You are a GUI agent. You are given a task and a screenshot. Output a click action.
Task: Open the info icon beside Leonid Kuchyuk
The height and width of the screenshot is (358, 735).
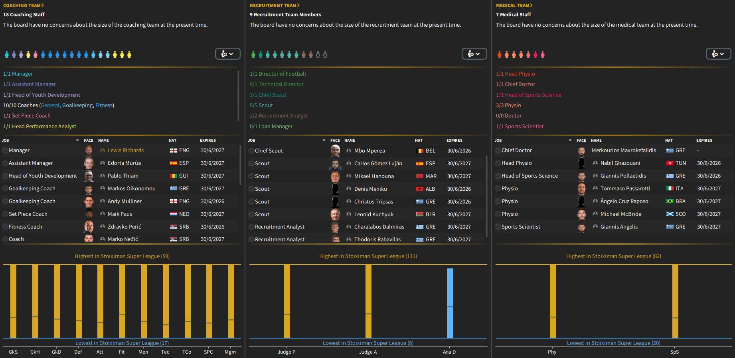349,215
